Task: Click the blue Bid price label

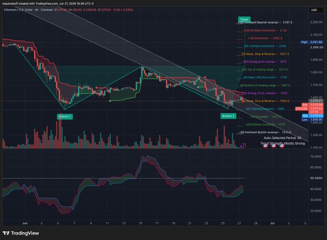Action: [x=313, y=116]
